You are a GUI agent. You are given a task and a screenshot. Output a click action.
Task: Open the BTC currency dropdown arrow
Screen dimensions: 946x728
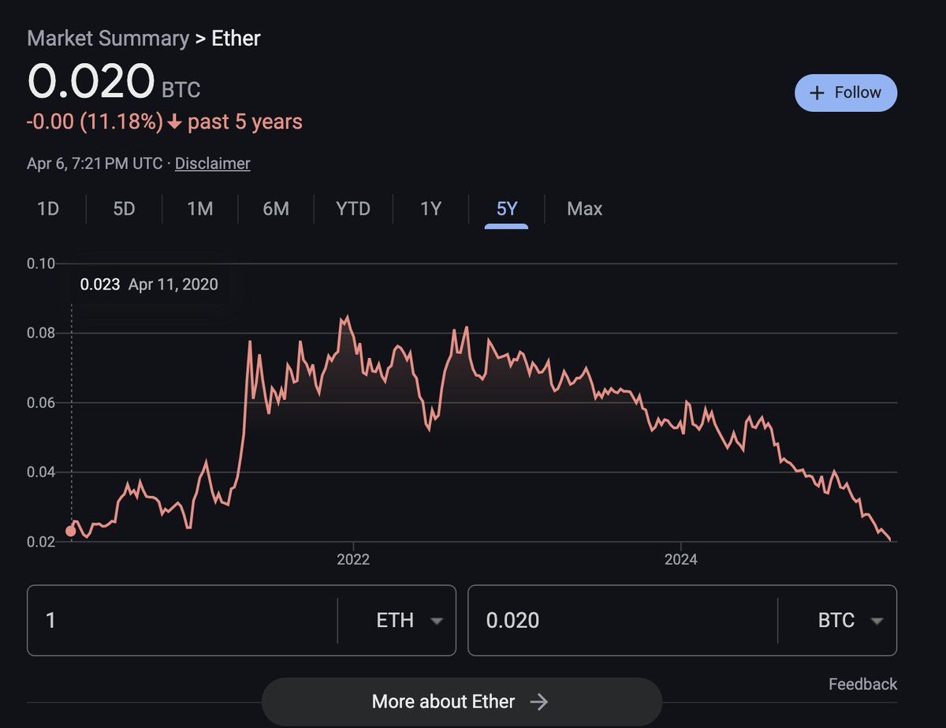pyautogui.click(x=876, y=621)
